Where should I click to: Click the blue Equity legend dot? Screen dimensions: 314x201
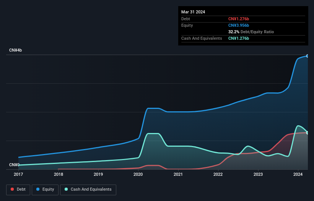click(38, 189)
